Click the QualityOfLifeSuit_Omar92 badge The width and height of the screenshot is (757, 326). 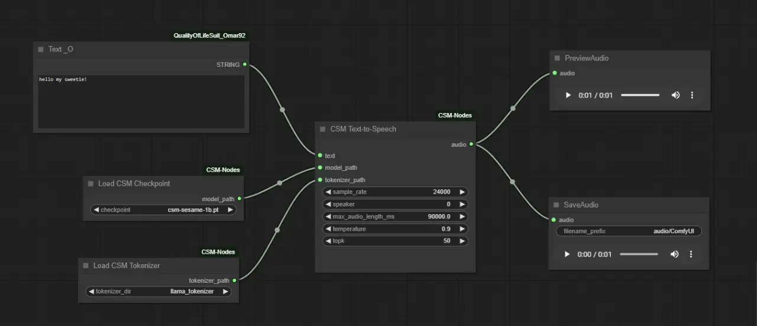tap(209, 35)
